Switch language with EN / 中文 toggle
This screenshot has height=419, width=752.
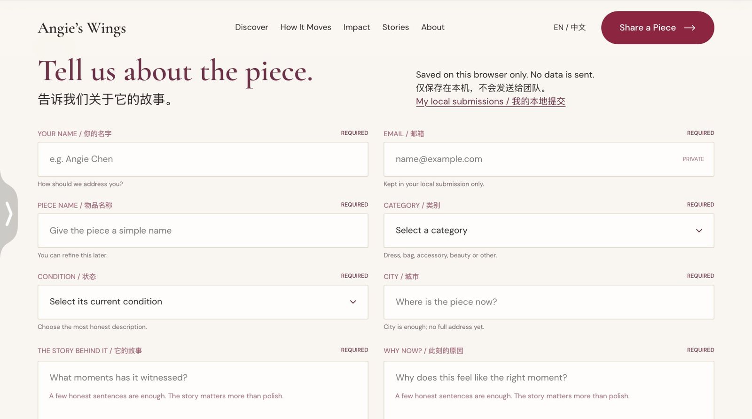pos(570,27)
